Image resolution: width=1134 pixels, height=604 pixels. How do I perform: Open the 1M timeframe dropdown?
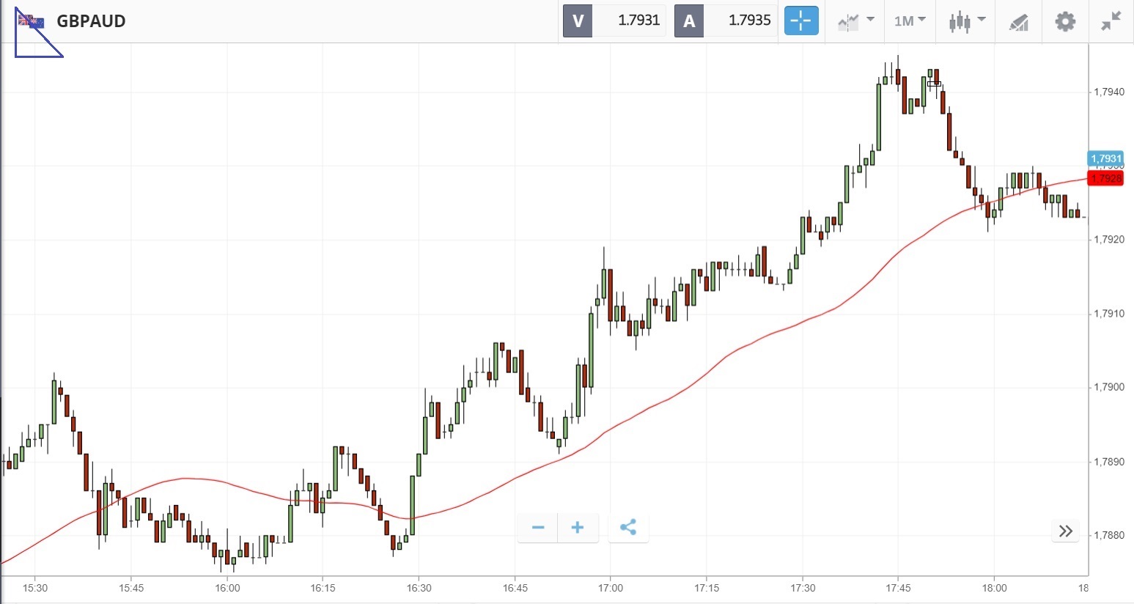910,21
